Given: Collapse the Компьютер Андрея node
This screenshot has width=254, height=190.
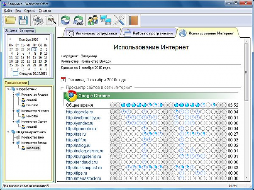Looking at the screenshot, I should [x=14, y=94].
